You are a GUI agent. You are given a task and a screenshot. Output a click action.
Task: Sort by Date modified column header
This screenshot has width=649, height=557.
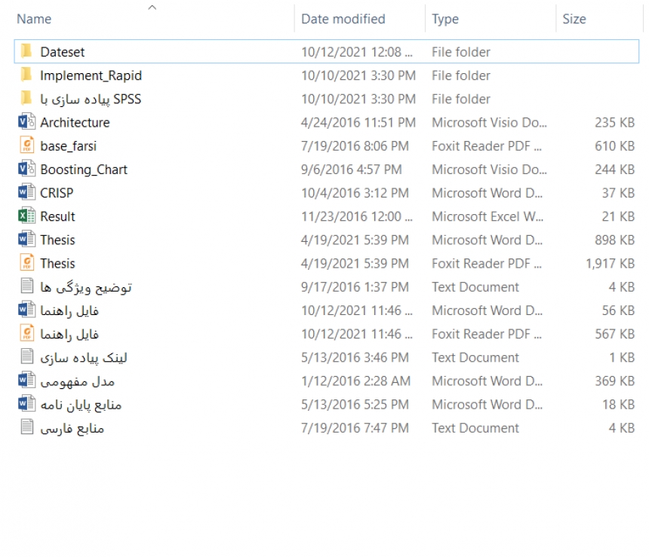coord(343,19)
